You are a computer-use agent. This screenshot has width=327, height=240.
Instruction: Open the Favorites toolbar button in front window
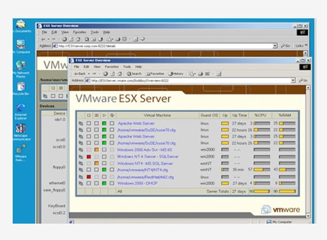155,74
